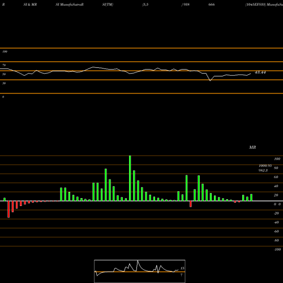The height and width of the screenshot is (283, 283).
Task: Click the RSI value label 43.44
Action: coord(260,72)
